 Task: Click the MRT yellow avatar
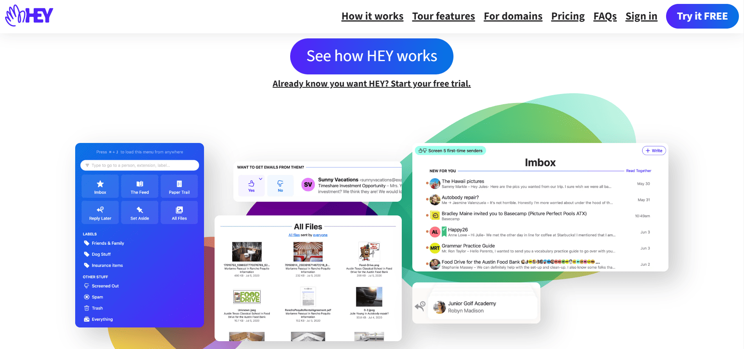click(x=435, y=248)
